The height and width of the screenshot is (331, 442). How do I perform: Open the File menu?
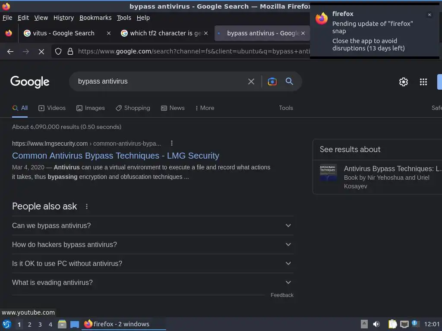(x=7, y=18)
